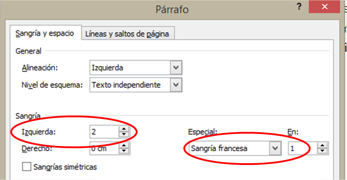Decrease Izquierda indent with down arrow

click(123, 134)
